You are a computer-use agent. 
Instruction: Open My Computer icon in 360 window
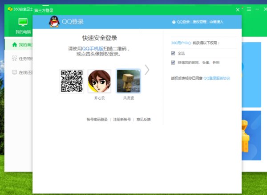pos(23,22)
